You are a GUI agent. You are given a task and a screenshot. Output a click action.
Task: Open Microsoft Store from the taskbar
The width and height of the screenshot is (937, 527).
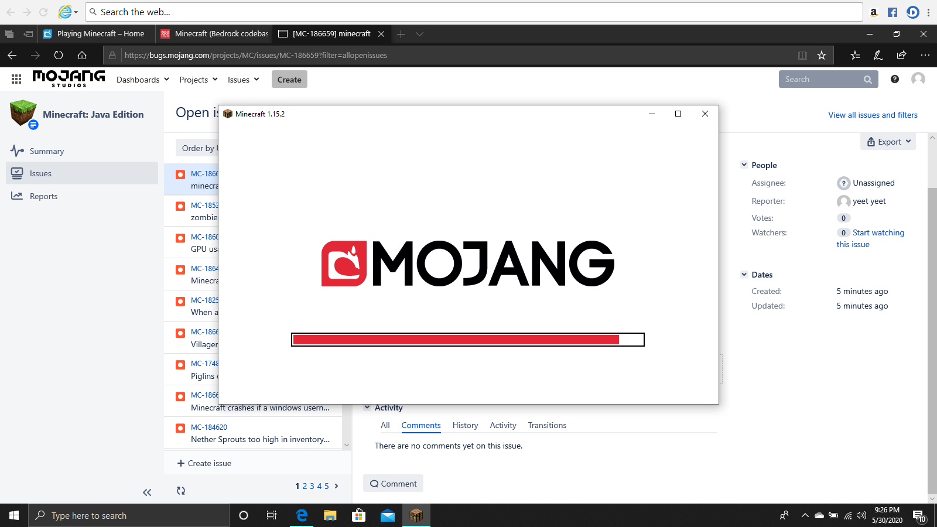pos(358,515)
